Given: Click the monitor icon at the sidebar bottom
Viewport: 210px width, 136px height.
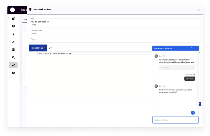Looking at the screenshot, I should click(13, 73).
